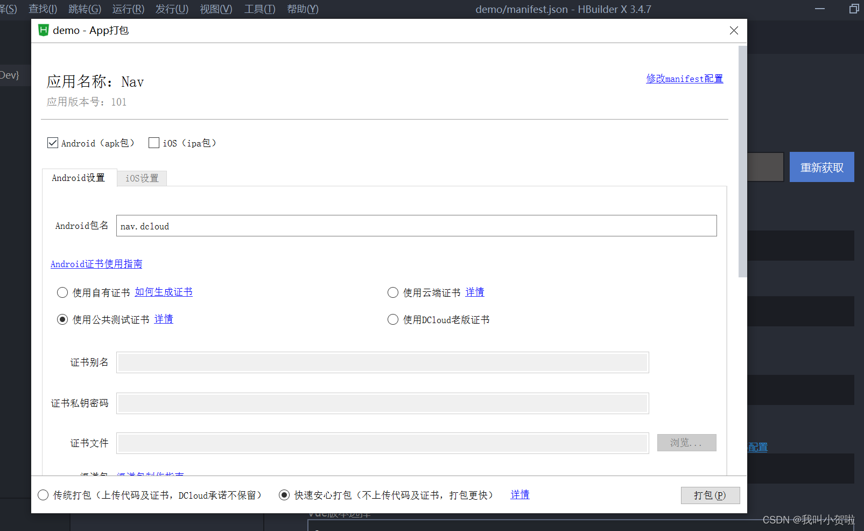
Task: Click the 打包(P) button
Action: [710, 495]
